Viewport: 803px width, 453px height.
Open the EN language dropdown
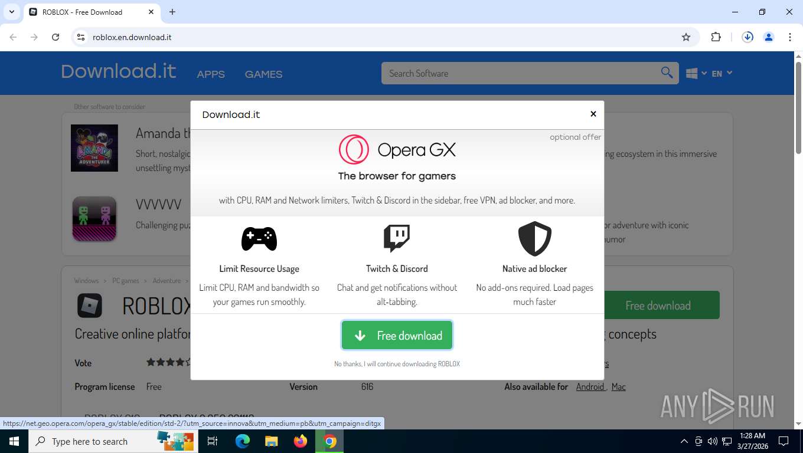click(722, 74)
